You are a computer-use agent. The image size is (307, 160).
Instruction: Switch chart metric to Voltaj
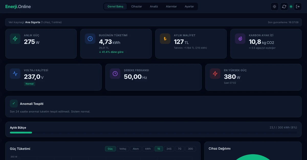point(123,149)
